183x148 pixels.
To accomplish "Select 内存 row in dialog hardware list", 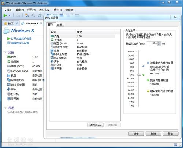I will 82,36.
